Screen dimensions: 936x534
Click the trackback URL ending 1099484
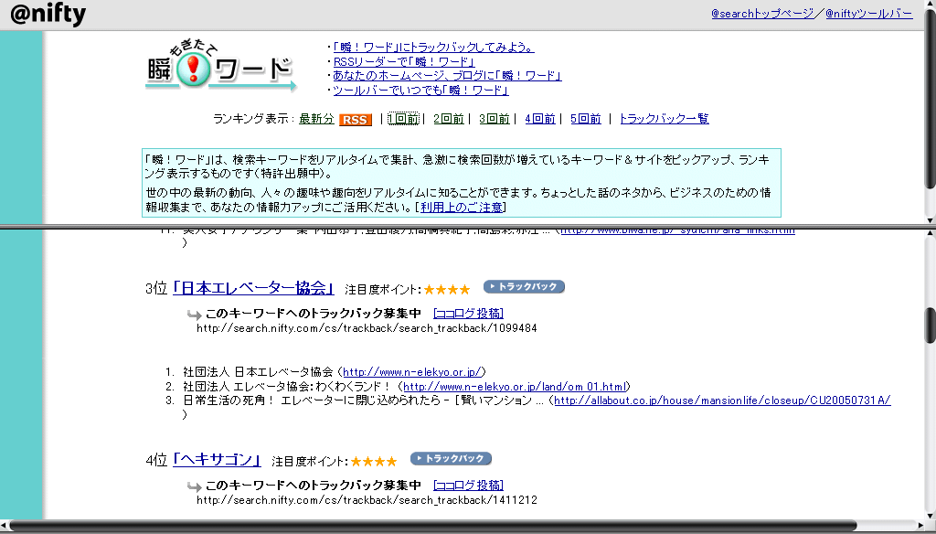coord(367,328)
